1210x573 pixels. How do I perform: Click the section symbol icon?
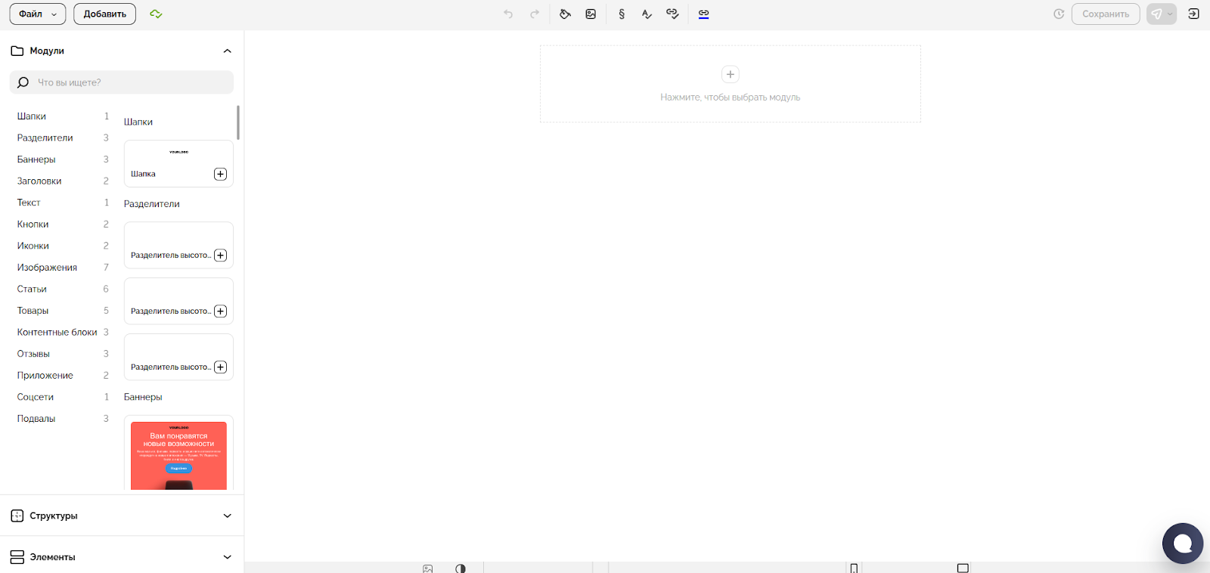coord(622,14)
